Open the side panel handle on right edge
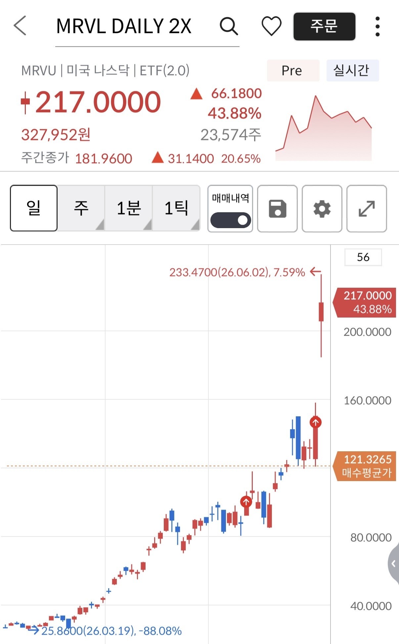This screenshot has width=399, height=644. click(394, 563)
